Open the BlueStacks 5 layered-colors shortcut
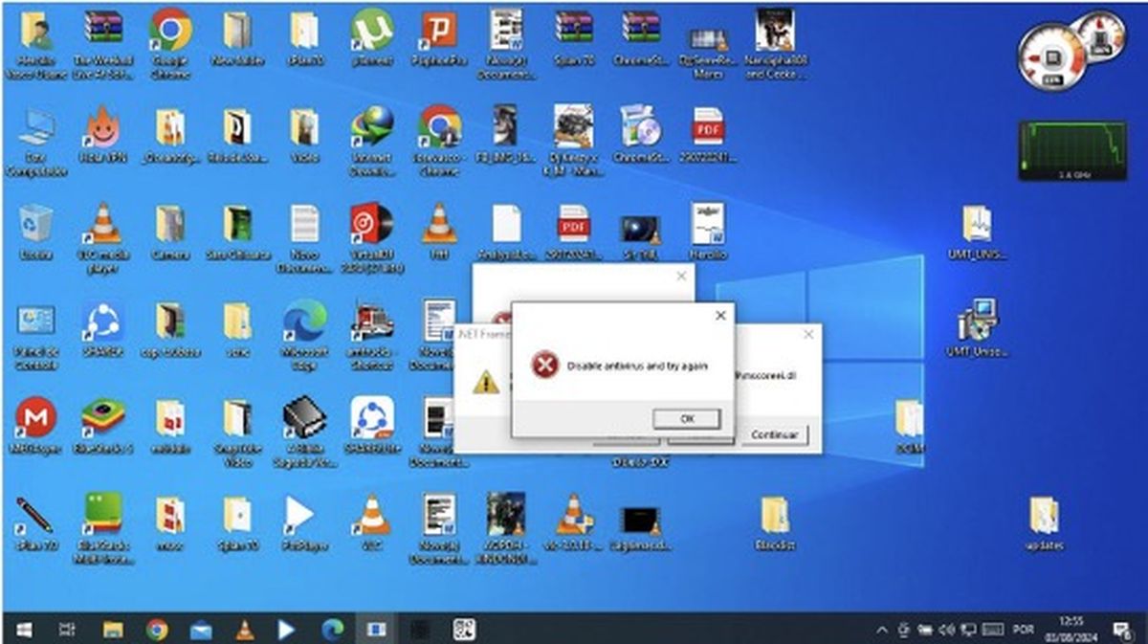1148x644 pixels. click(x=102, y=426)
